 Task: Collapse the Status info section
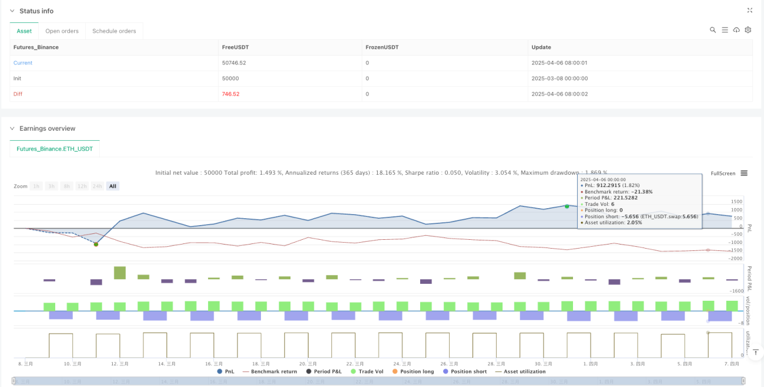[12, 11]
